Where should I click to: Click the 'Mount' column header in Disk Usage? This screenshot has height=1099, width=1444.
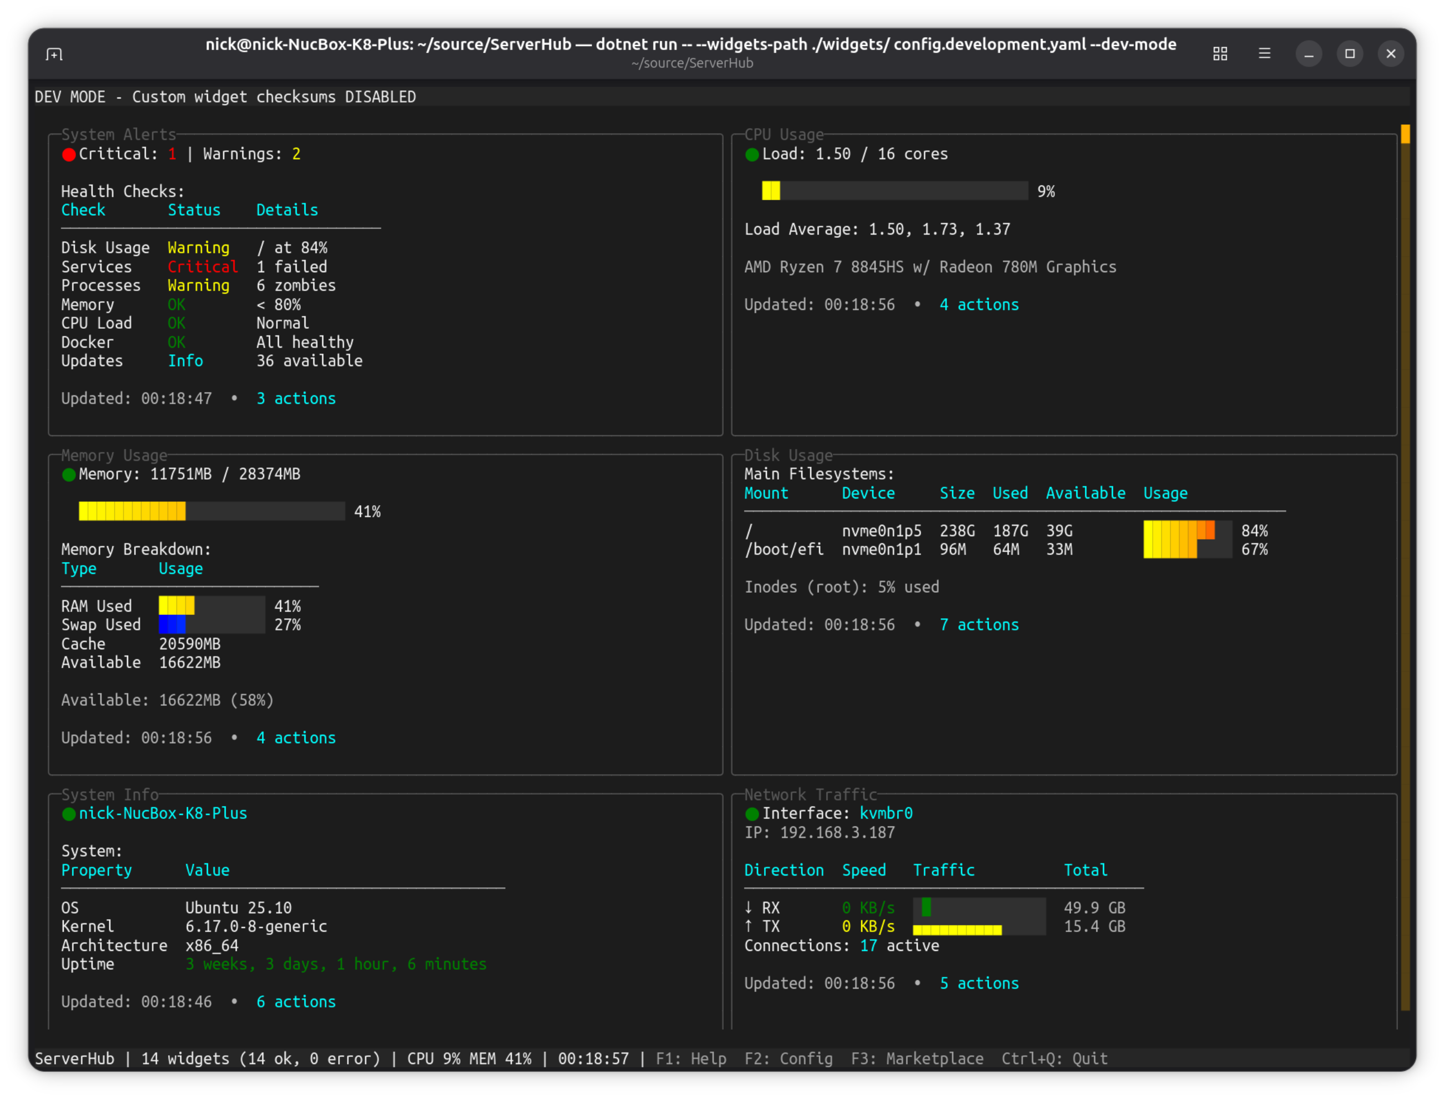pyautogui.click(x=766, y=493)
